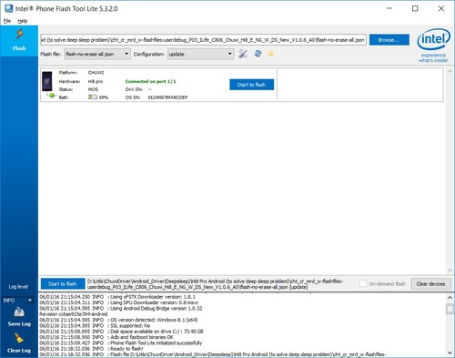Image resolution: width=455 pixels, height=358 pixels.
Task: Open the Log level INFO dropdown
Action: (17, 301)
